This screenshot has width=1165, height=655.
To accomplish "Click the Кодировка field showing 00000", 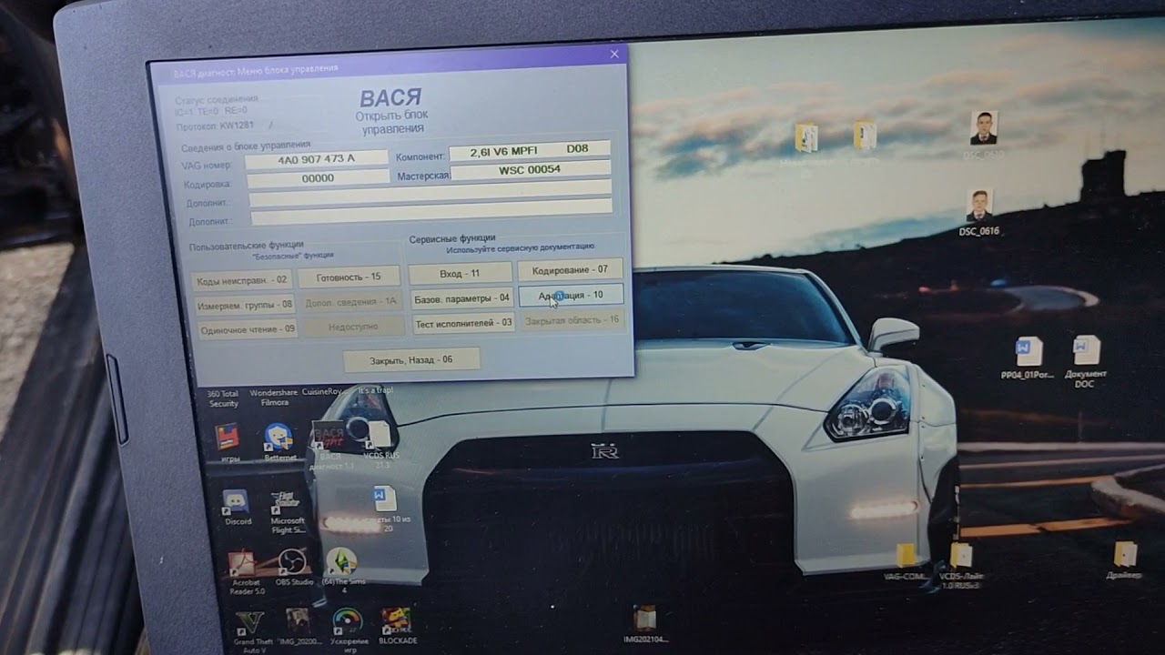I will [318, 178].
